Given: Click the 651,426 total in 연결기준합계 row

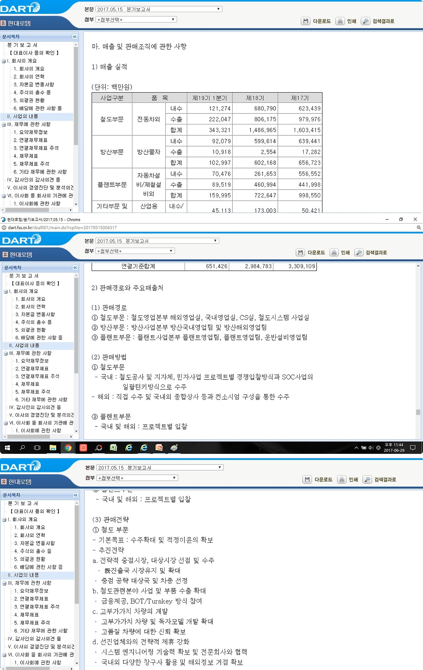Looking at the screenshot, I should (x=207, y=266).
